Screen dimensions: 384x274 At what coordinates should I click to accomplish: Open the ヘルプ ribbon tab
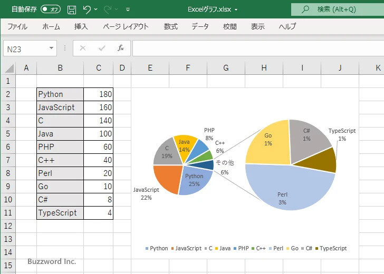pos(287,26)
